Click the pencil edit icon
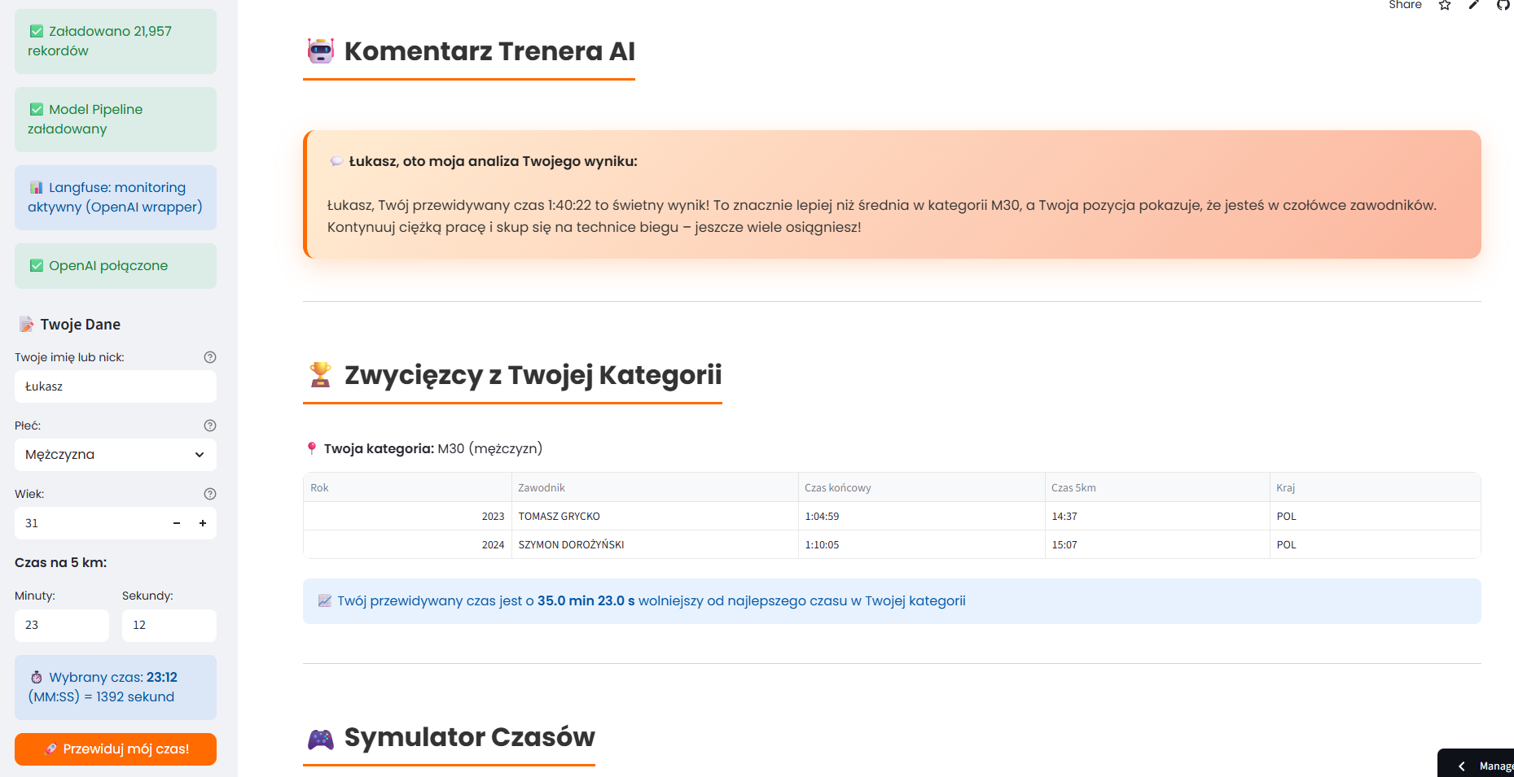 [1474, 6]
